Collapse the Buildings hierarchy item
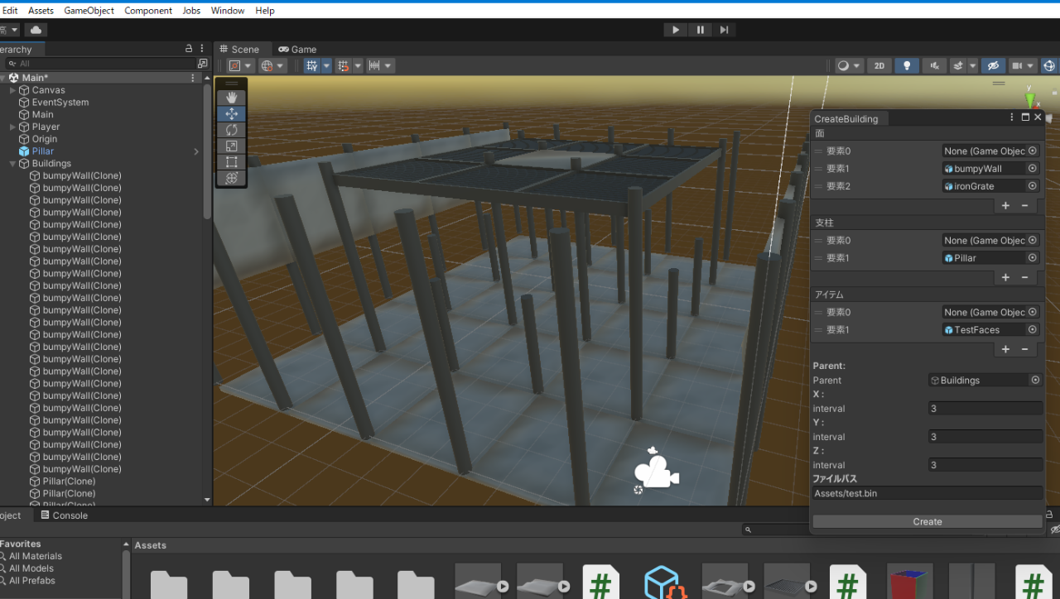1060x599 pixels. 12,164
